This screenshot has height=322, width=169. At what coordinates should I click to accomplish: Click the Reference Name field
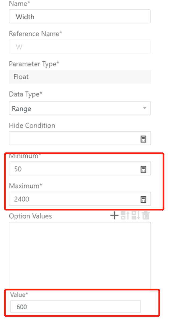coord(80,47)
